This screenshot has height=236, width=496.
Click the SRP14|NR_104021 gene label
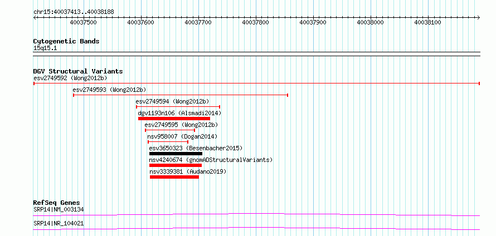pyautogui.click(x=59, y=223)
